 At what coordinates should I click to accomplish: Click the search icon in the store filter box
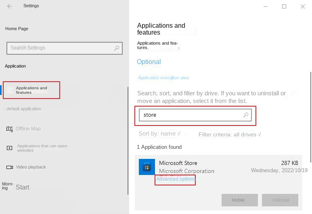coord(245,115)
